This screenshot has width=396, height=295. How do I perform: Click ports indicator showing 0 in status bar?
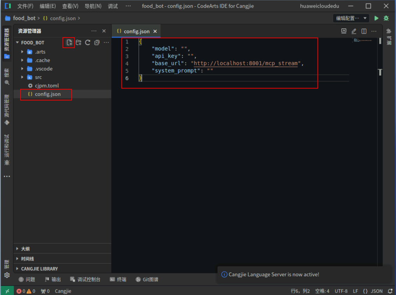45,291
